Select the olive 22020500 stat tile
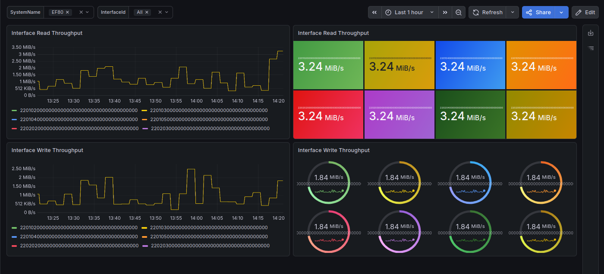Viewport: 604px width, 274px height. [x=541, y=115]
